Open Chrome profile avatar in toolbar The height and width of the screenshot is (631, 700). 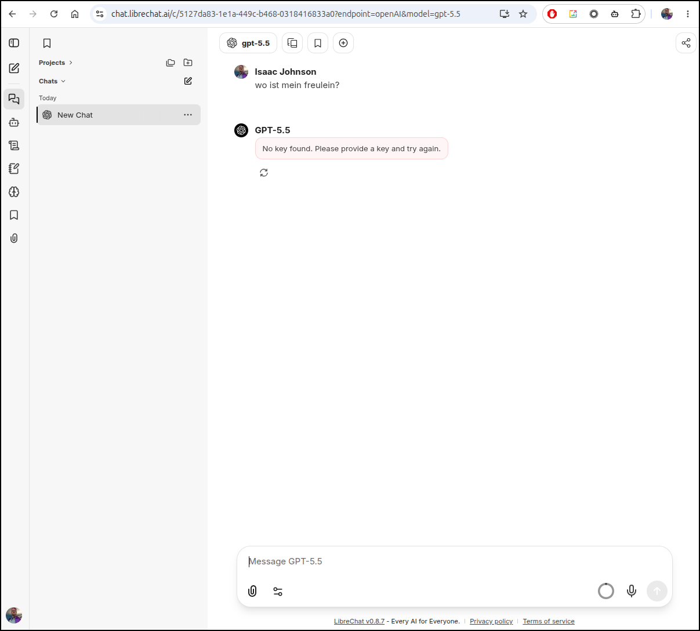click(667, 14)
